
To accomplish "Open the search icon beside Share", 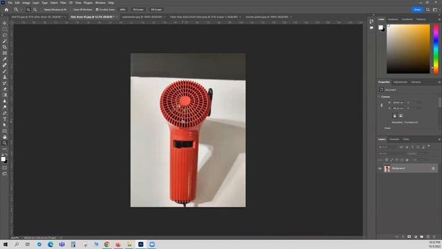I will click(x=428, y=10).
